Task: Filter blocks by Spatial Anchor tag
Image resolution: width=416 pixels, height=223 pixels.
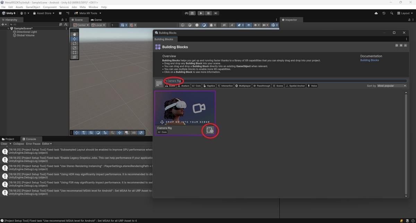Action: [295, 86]
